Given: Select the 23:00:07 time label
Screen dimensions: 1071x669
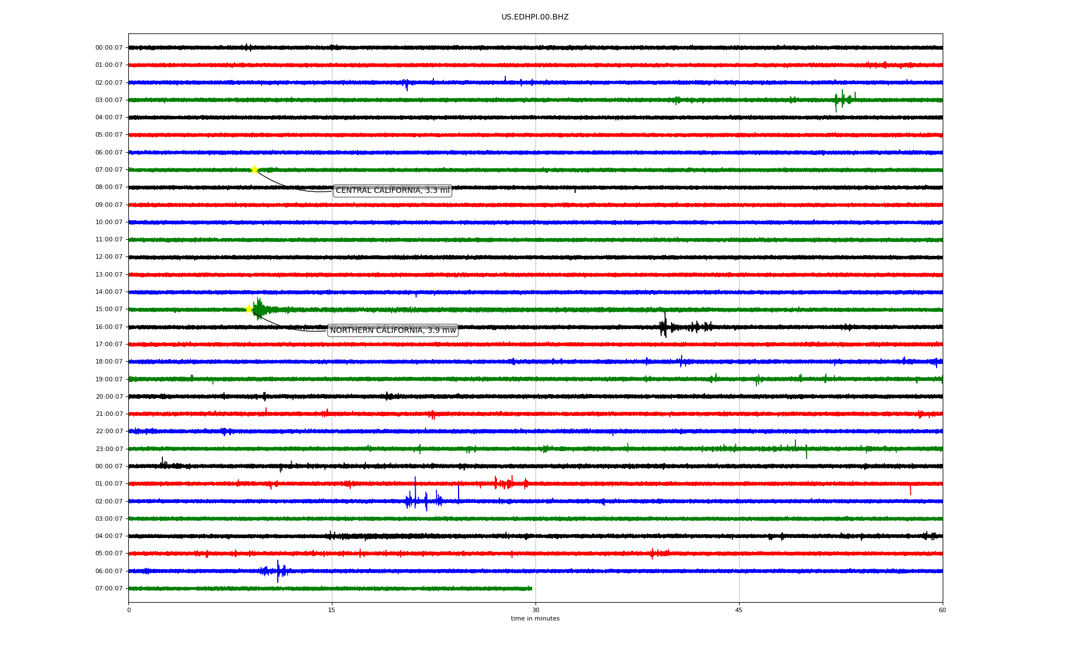Looking at the screenshot, I should pos(109,449).
